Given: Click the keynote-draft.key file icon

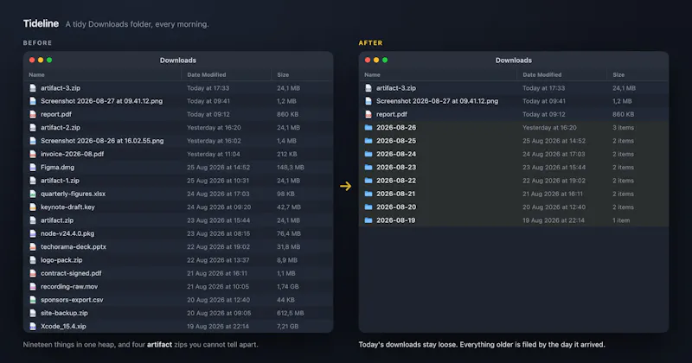Looking at the screenshot, I should (33, 207).
